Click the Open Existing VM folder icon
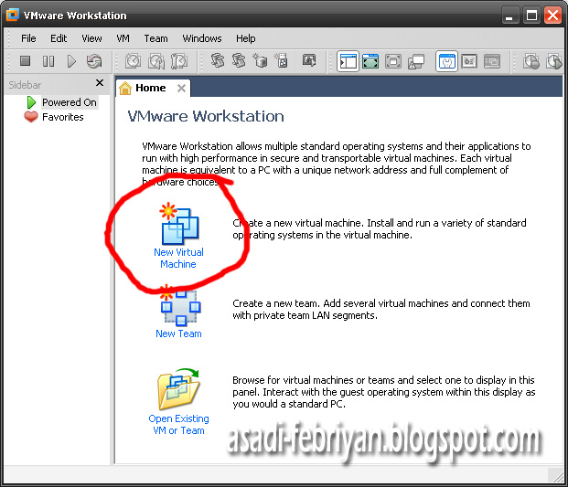Image resolution: width=568 pixels, height=487 pixels. click(178, 389)
